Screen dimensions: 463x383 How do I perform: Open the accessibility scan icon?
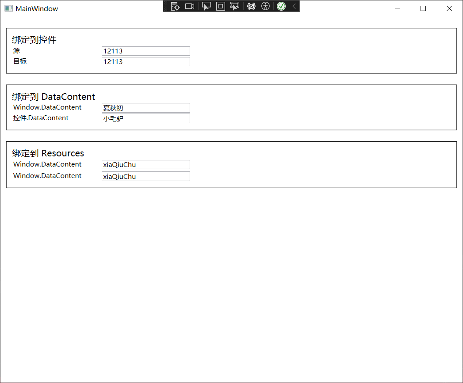(x=265, y=6)
